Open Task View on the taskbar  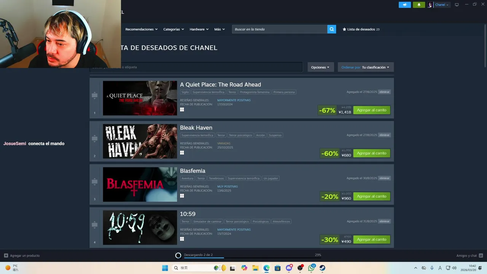[232, 268]
